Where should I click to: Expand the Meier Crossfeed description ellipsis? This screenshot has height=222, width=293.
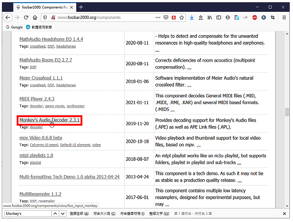pyautogui.click(x=189, y=86)
